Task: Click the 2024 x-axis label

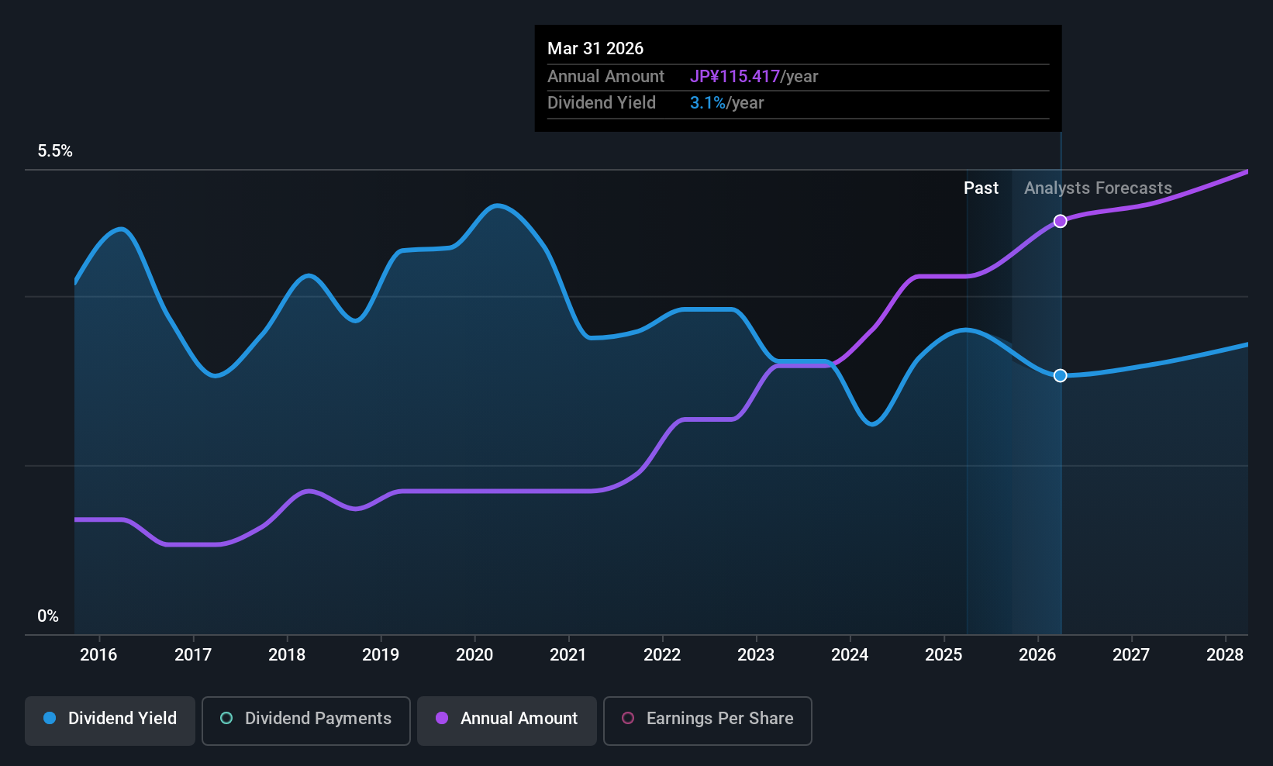Action: (850, 655)
